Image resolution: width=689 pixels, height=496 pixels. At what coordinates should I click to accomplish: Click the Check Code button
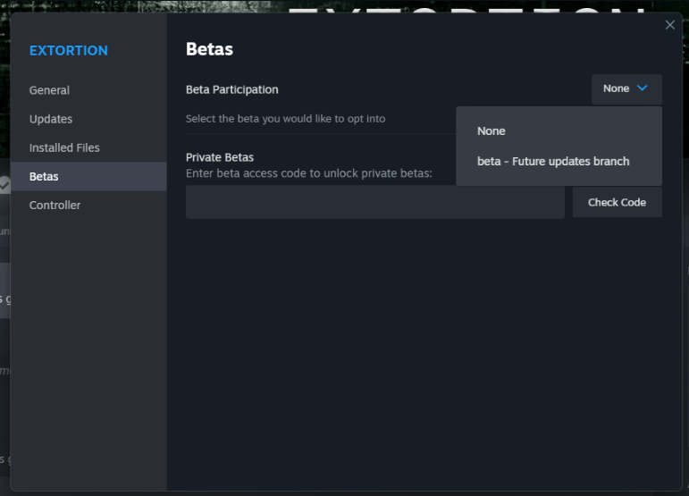click(x=617, y=202)
